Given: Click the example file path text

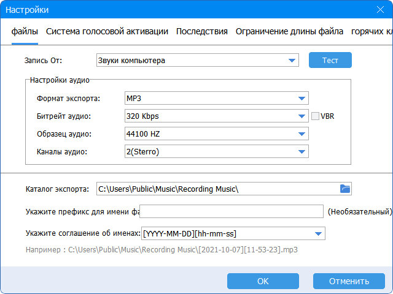Looking at the screenshot, I should click(x=165, y=250).
